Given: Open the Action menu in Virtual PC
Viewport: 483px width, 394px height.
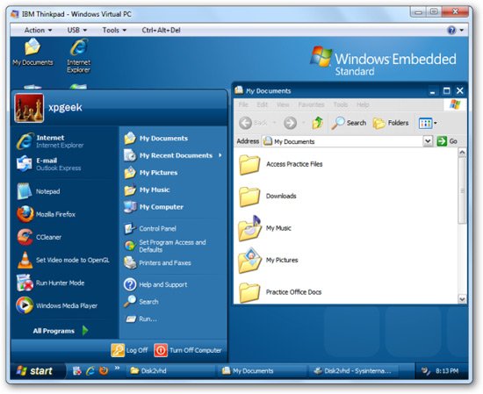Looking at the screenshot, I should pos(38,30).
